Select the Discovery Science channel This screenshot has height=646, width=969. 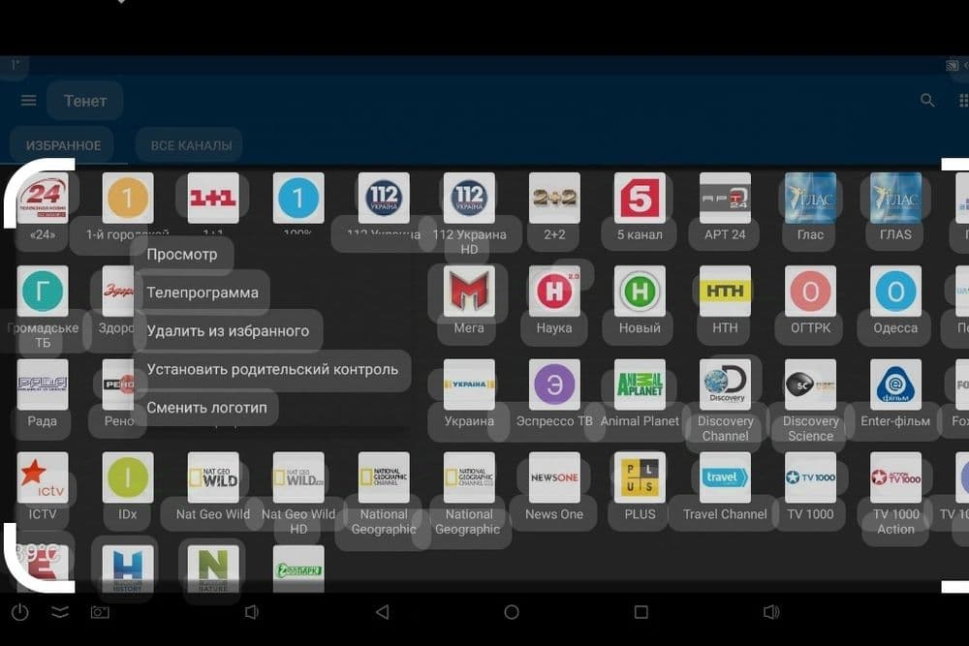(810, 385)
